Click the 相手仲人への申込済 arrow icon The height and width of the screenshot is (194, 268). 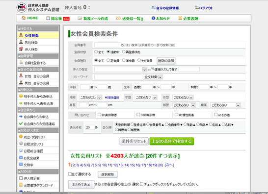pyautogui.click(x=21, y=103)
